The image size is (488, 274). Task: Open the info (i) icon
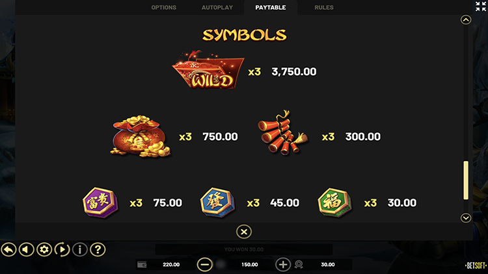pos(80,249)
